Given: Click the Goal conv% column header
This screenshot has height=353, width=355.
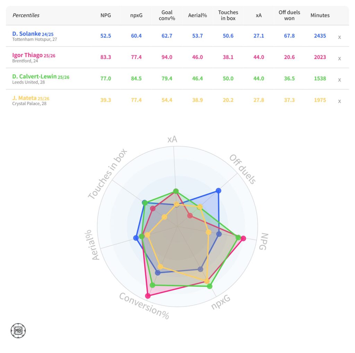Looking at the screenshot, I should point(167,15).
